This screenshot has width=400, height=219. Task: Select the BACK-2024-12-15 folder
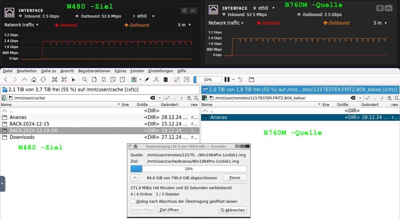click(x=100, y=124)
